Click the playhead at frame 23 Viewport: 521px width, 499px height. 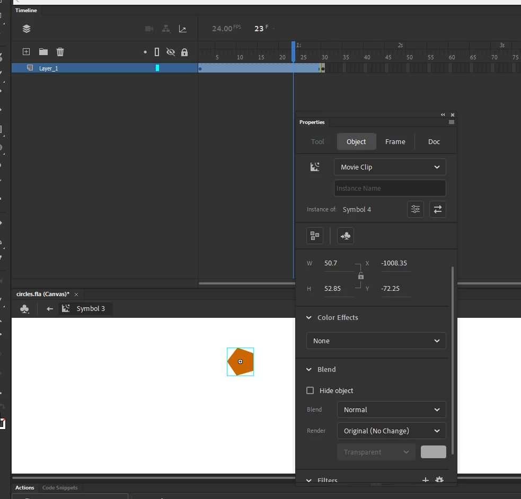[294, 51]
